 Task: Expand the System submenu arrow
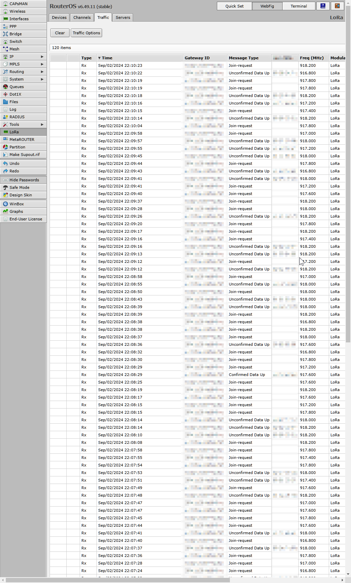tap(42, 79)
